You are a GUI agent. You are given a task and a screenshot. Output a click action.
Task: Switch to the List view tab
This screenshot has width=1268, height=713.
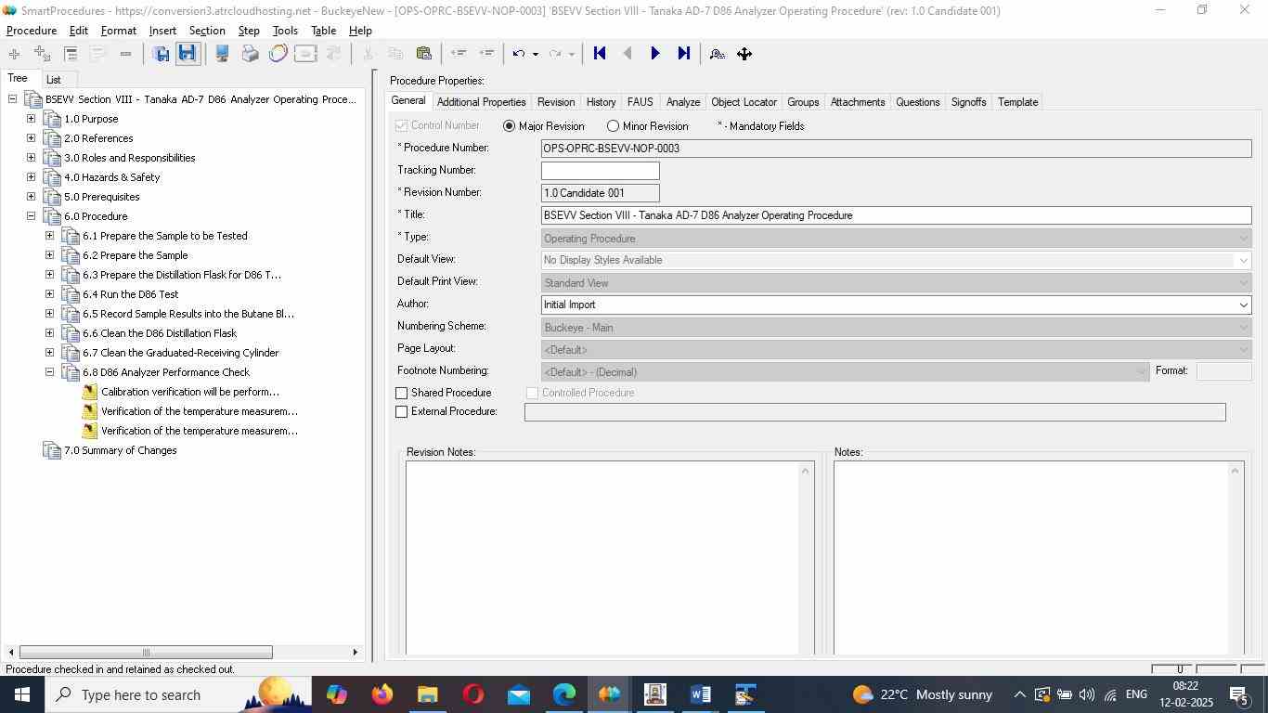pyautogui.click(x=54, y=80)
